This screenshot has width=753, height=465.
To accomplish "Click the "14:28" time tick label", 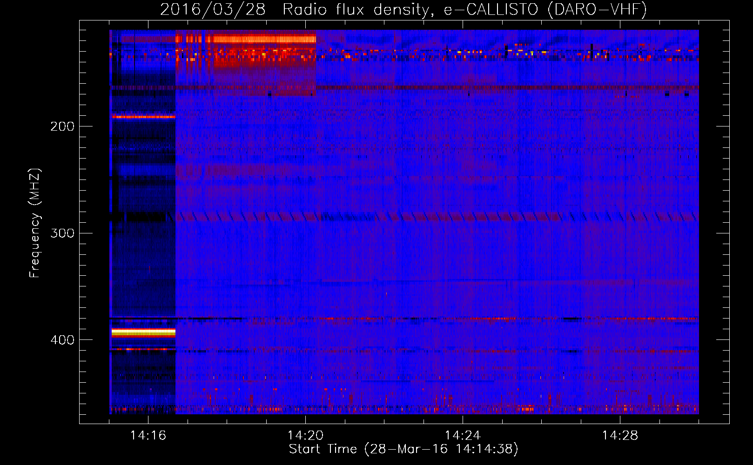I will tap(620, 435).
